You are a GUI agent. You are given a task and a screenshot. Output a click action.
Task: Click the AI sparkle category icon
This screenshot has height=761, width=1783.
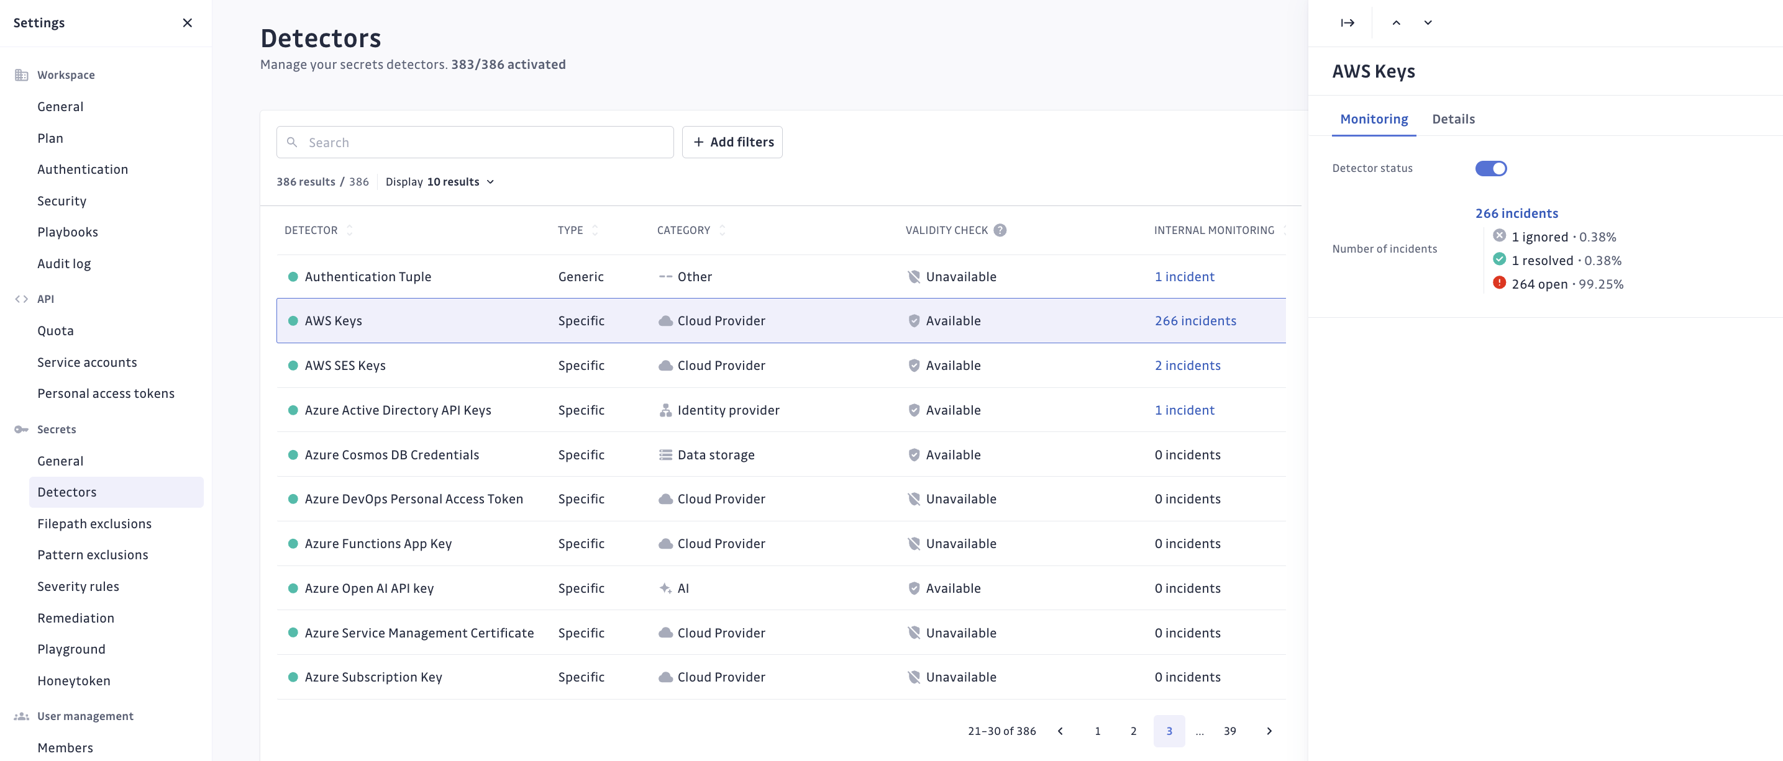(665, 588)
